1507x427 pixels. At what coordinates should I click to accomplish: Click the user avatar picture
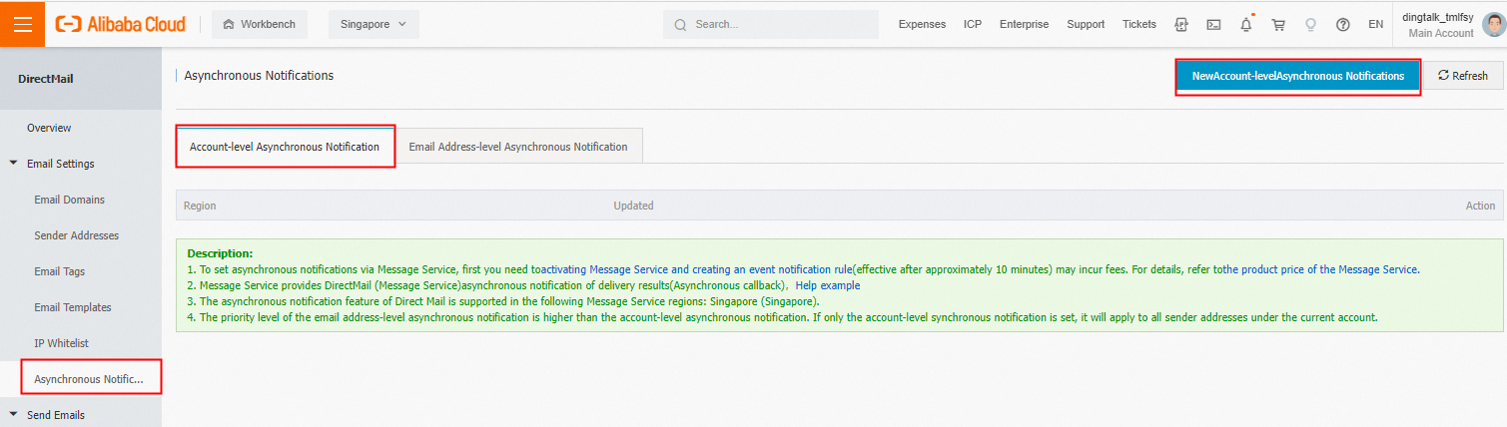1494,24
